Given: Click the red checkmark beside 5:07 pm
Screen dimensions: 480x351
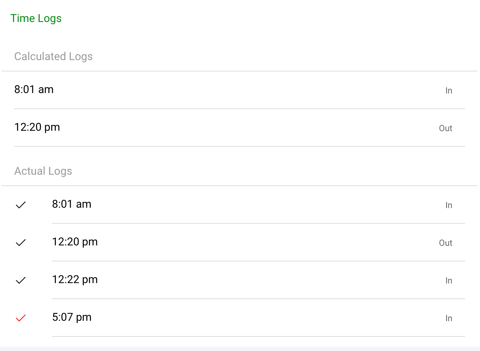Looking at the screenshot, I should click(20, 318).
